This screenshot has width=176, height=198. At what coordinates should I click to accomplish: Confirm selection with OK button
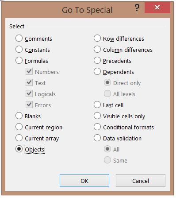pos(84,181)
